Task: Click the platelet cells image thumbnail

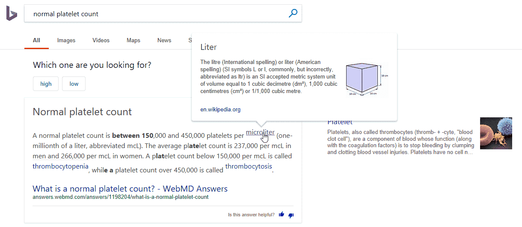Action: [496, 133]
